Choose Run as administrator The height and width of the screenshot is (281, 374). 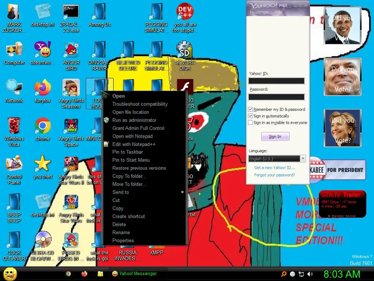coord(145,120)
